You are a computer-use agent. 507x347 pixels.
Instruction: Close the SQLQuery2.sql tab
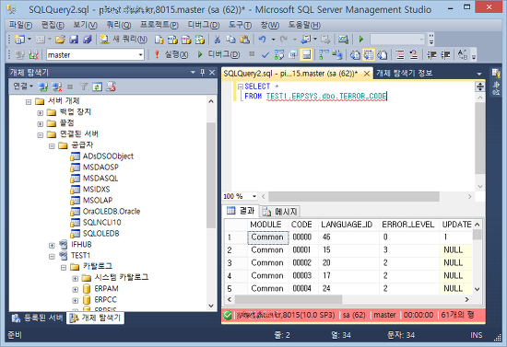(367, 74)
